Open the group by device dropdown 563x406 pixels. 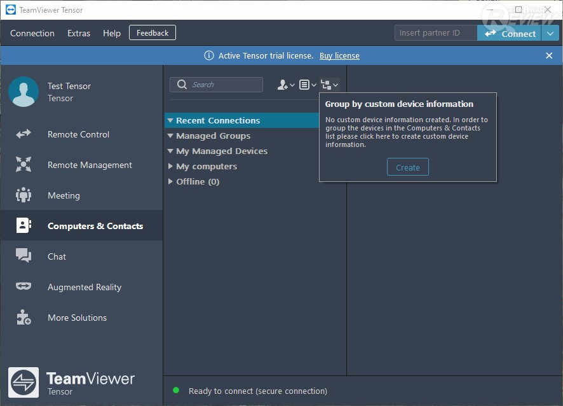(x=329, y=85)
